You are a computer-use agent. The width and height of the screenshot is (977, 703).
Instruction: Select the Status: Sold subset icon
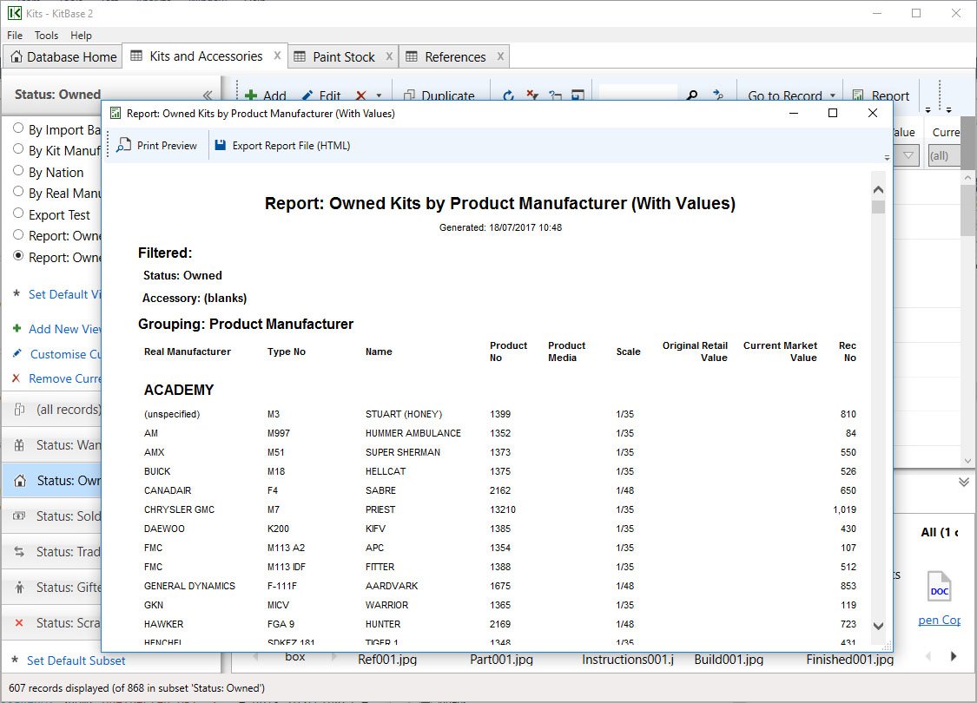coord(19,516)
